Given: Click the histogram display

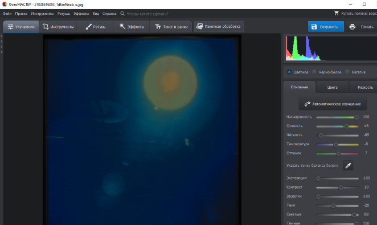Looking at the screenshot, I should tap(331, 48).
